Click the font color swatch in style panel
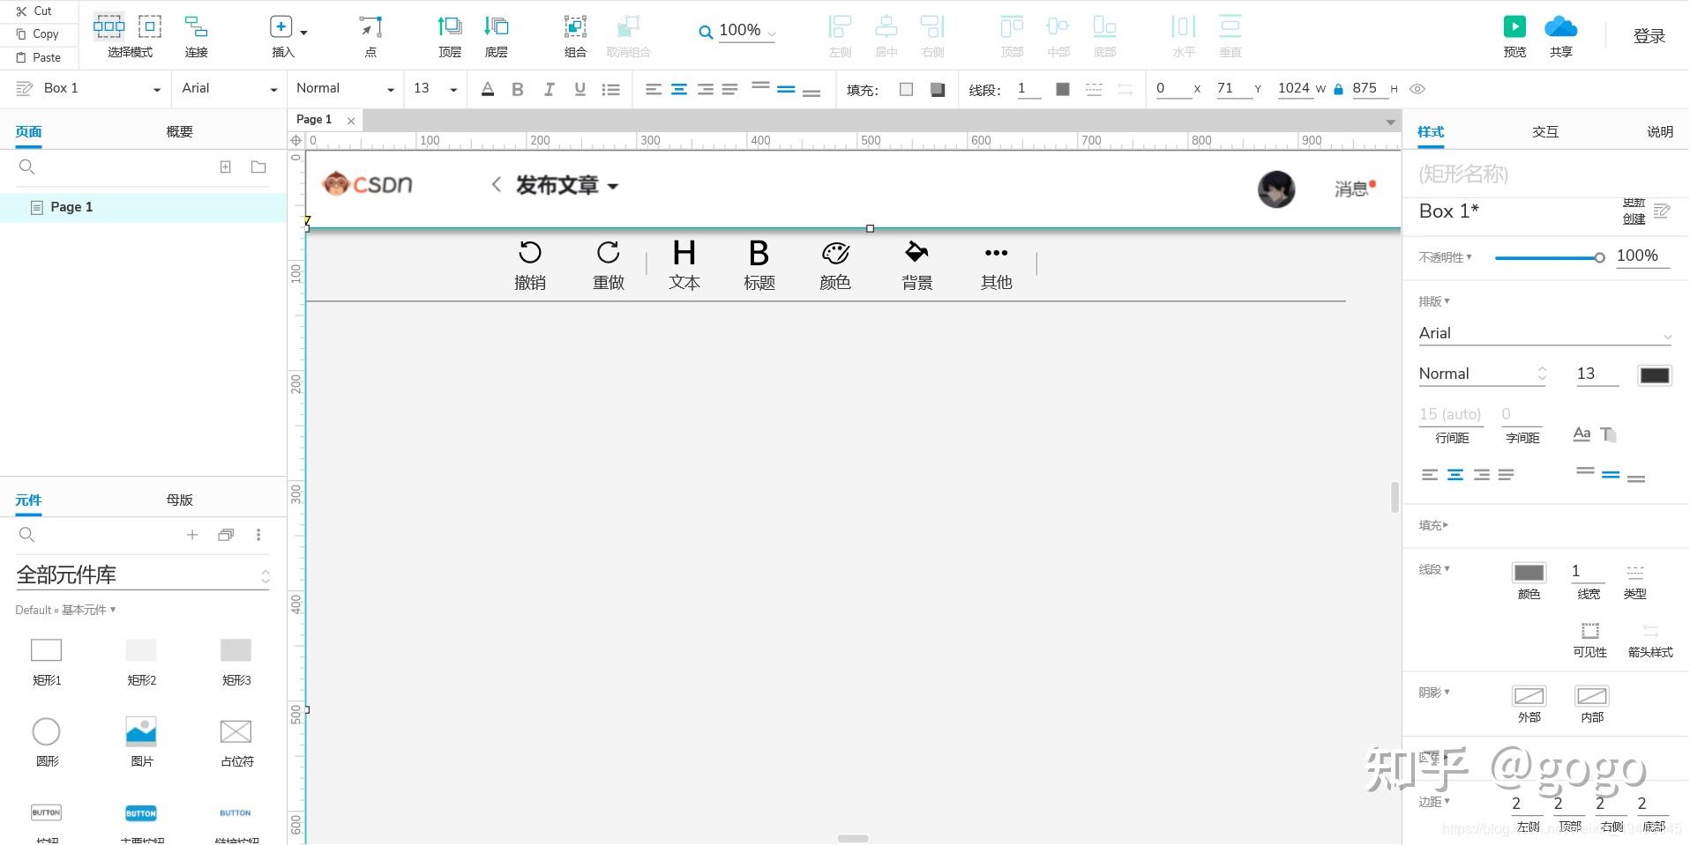Image resolution: width=1690 pixels, height=845 pixels. point(1654,375)
